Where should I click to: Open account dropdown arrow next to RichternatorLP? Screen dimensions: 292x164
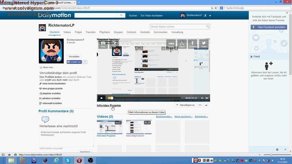(210, 16)
